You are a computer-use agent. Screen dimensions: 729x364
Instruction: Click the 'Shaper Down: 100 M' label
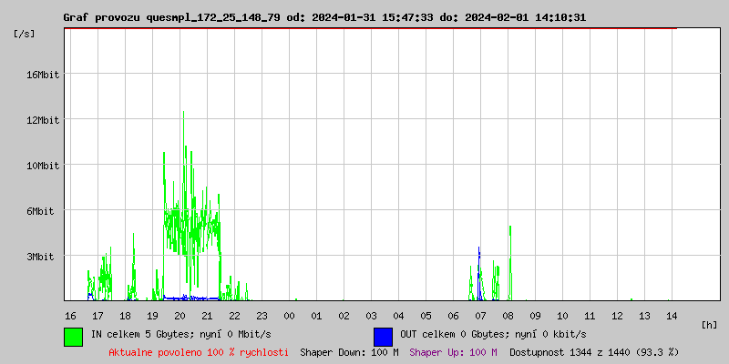coord(349,351)
